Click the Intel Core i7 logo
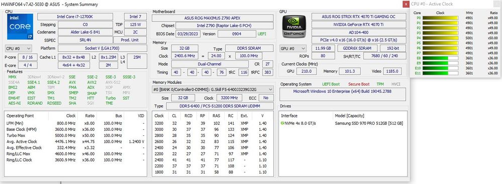The width and height of the screenshot is (502, 184). click(x=20, y=27)
